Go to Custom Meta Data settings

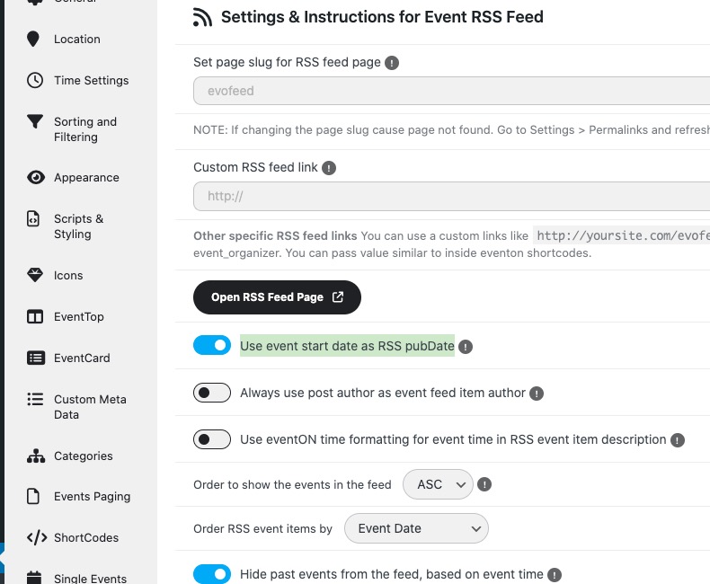tap(89, 407)
